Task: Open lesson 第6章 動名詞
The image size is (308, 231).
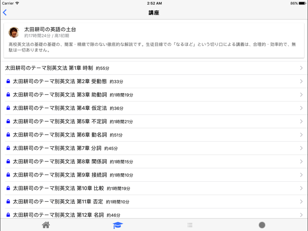Action: (x=154, y=135)
